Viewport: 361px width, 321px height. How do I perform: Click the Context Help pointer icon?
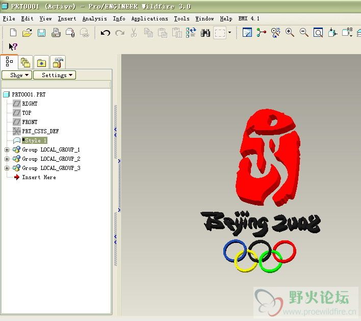tap(13, 46)
